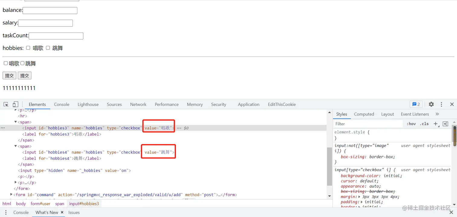
Task: Switch to the Application tab
Action: (248, 104)
